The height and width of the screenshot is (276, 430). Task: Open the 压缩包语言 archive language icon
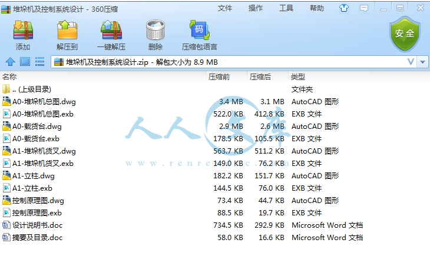[x=200, y=30]
